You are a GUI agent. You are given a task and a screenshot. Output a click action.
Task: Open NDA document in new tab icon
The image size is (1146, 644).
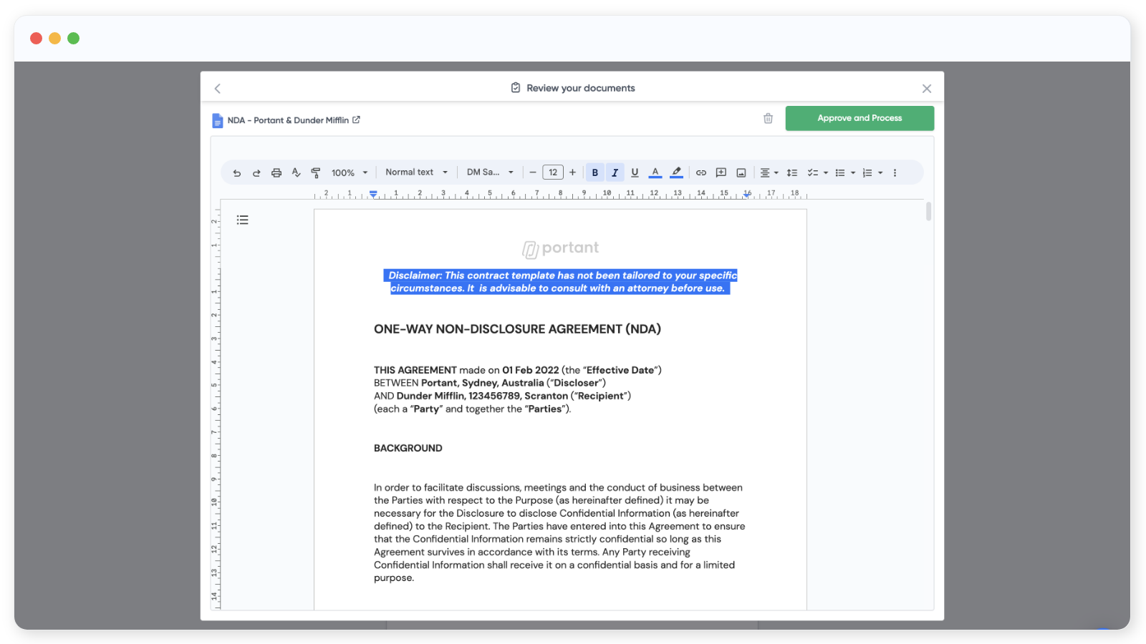[356, 119]
